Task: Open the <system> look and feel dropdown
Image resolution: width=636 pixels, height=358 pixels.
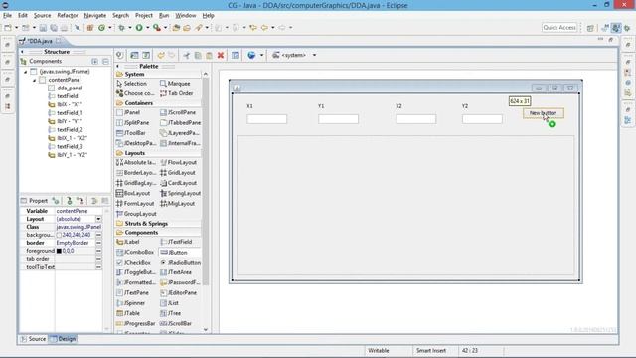Action: click(314, 55)
